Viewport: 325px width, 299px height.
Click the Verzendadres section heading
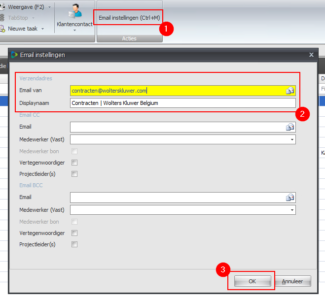point(36,78)
